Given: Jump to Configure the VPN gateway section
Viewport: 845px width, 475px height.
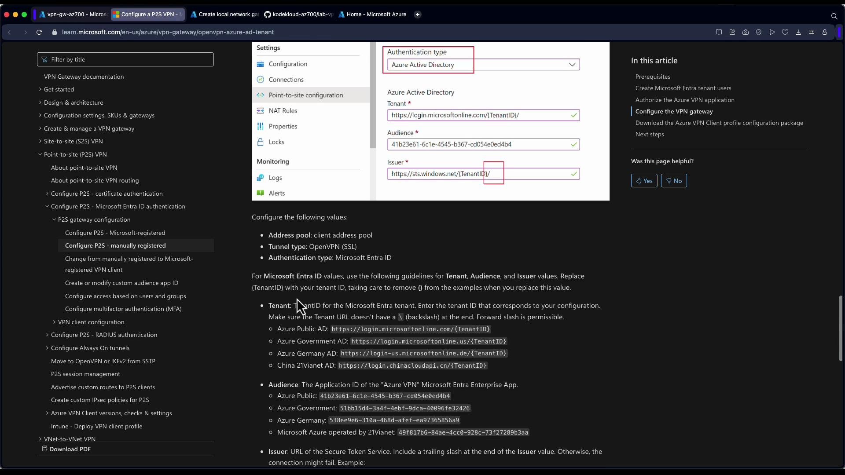Looking at the screenshot, I should point(674,111).
